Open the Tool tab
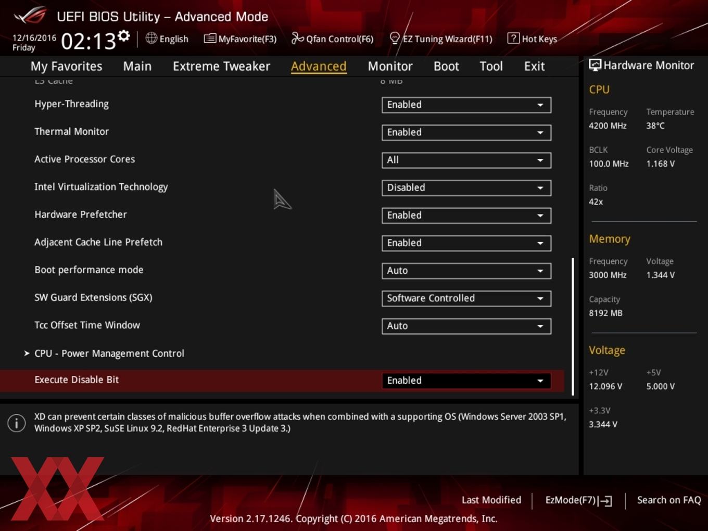Image resolution: width=708 pixels, height=531 pixels. (x=491, y=66)
